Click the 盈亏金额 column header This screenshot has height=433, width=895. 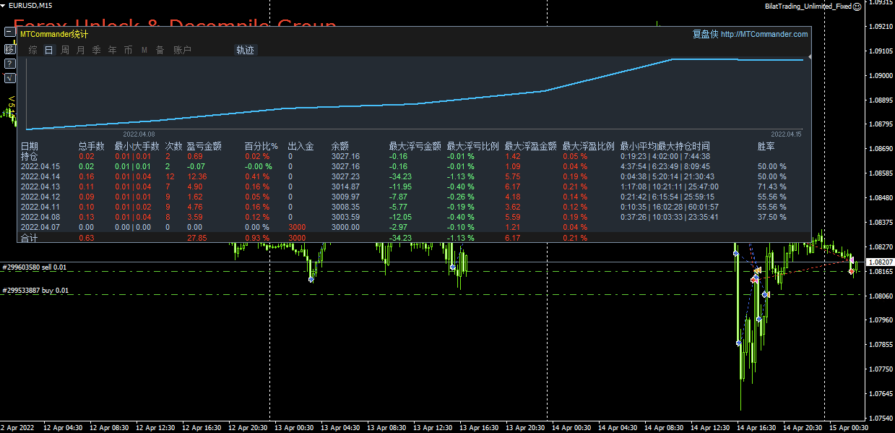pyautogui.click(x=204, y=146)
